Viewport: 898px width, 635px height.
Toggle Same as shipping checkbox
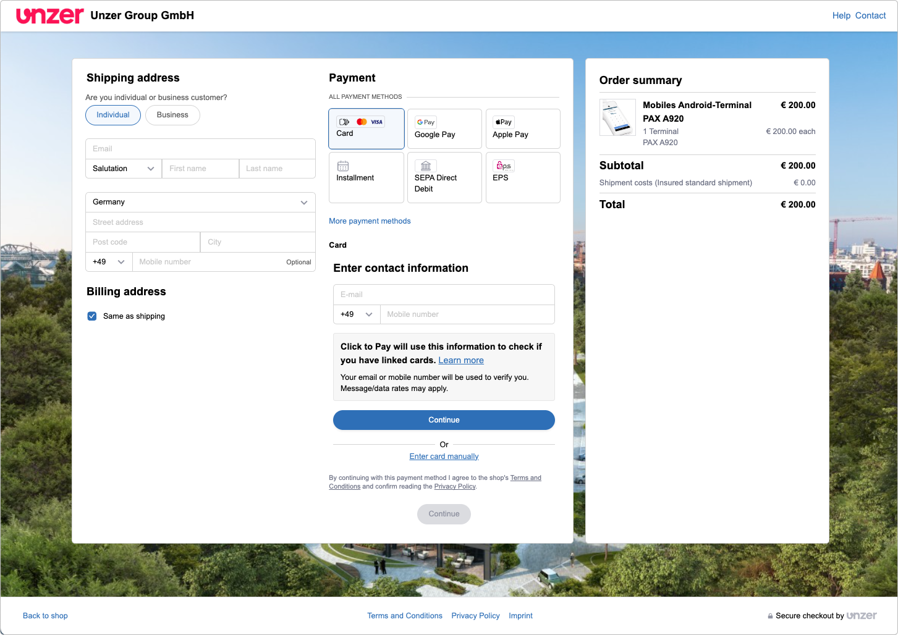[x=92, y=316]
